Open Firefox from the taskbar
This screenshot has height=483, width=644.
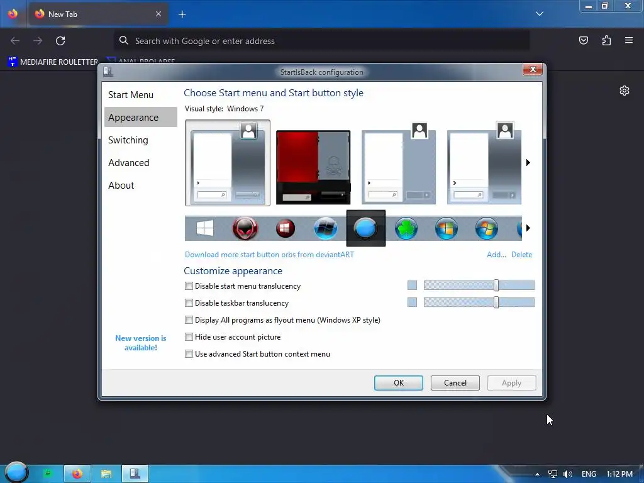(77, 474)
